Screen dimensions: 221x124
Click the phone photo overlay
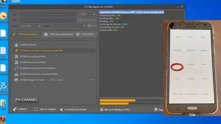(x=192, y=68)
